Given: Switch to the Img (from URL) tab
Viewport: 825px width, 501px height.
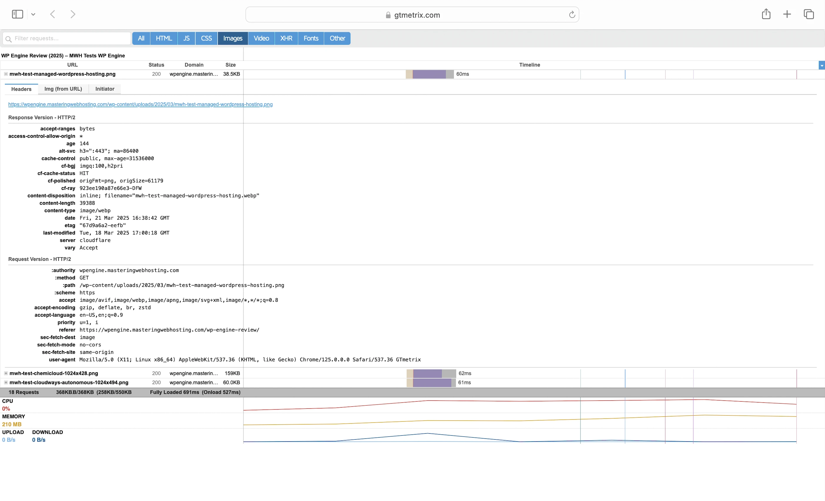Looking at the screenshot, I should tap(63, 89).
